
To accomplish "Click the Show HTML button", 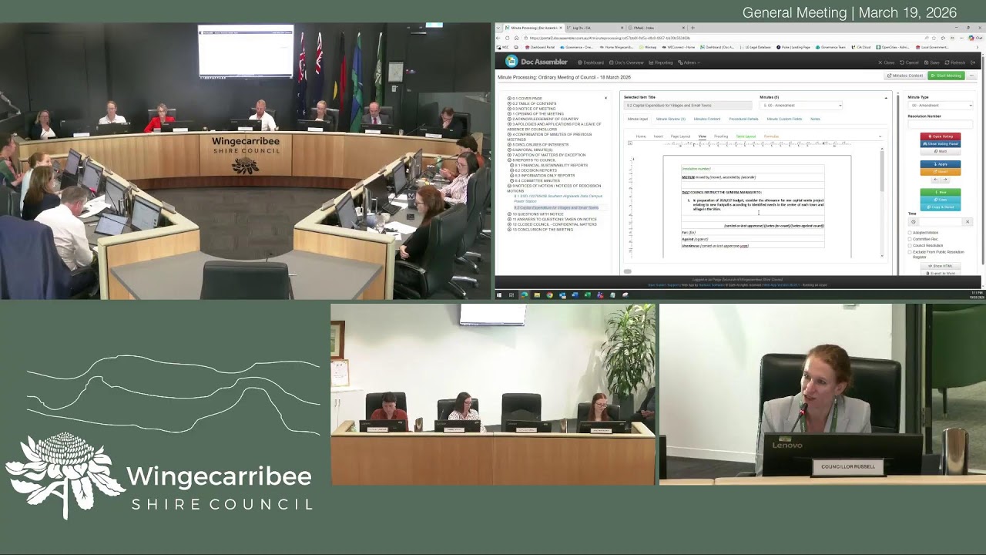I will [x=941, y=266].
